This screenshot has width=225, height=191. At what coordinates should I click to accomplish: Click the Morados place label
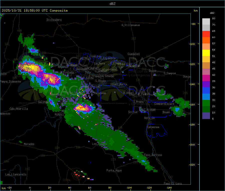tap(29, 144)
